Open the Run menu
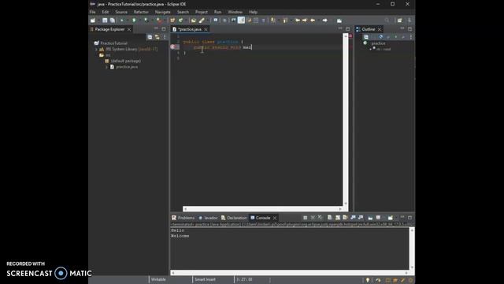 (x=217, y=12)
